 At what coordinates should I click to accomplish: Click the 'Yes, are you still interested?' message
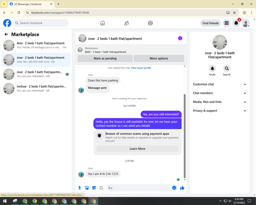pos(161,114)
